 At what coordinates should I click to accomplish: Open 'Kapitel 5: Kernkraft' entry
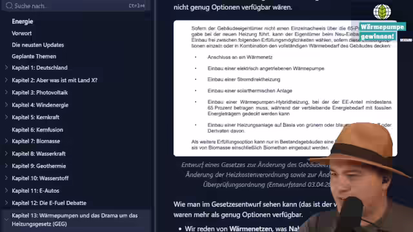[x=35, y=117]
